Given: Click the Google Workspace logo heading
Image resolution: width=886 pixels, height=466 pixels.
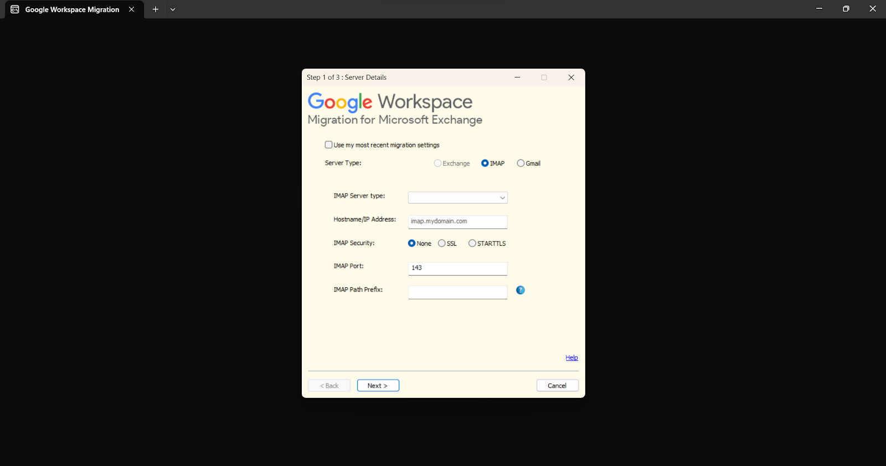Looking at the screenshot, I should pyautogui.click(x=390, y=102).
